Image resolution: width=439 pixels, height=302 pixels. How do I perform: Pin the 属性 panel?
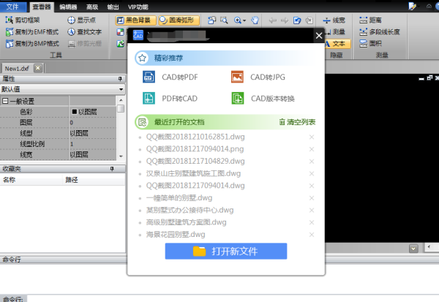[x=113, y=79]
